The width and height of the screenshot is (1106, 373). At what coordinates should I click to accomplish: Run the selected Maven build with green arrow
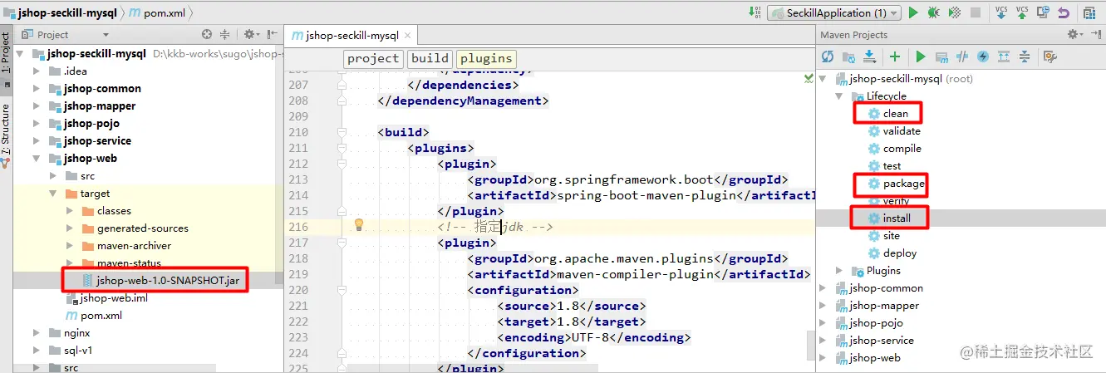pyautogui.click(x=921, y=56)
